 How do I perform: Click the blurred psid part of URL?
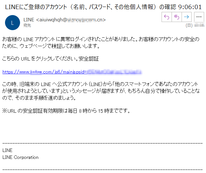[x=115, y=72]
